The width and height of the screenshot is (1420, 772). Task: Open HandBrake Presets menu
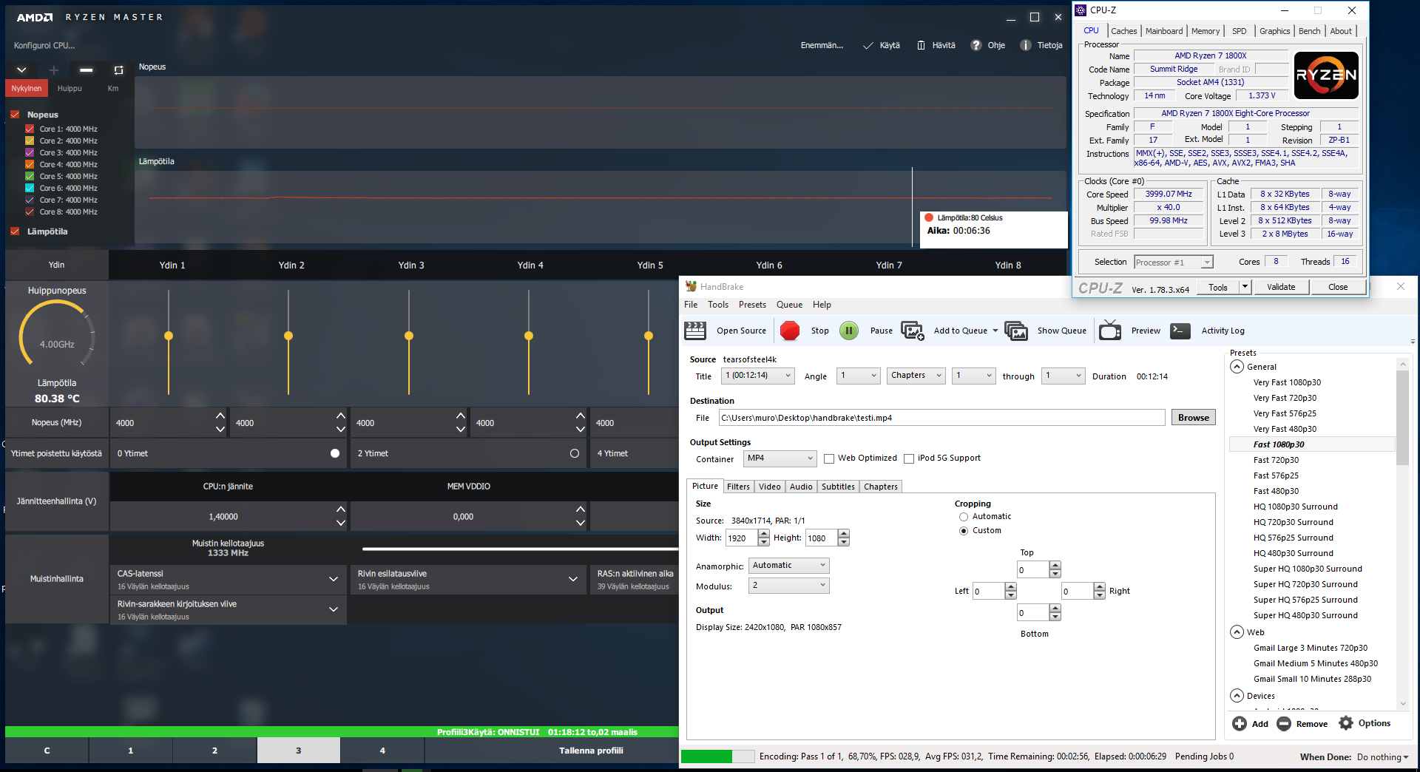pos(752,305)
